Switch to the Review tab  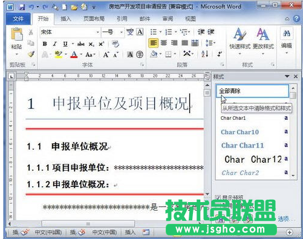point(168,19)
